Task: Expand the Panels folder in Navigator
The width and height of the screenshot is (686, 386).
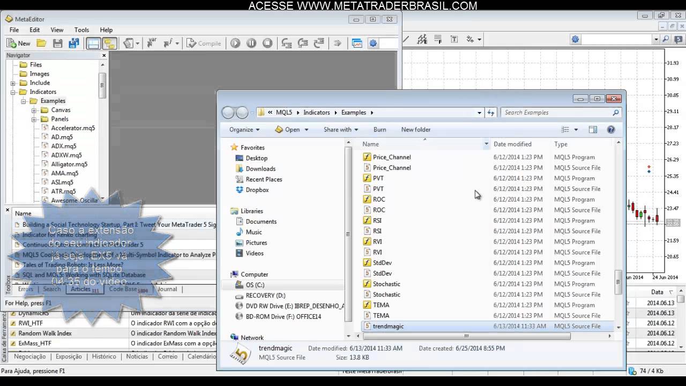Action: coord(34,120)
